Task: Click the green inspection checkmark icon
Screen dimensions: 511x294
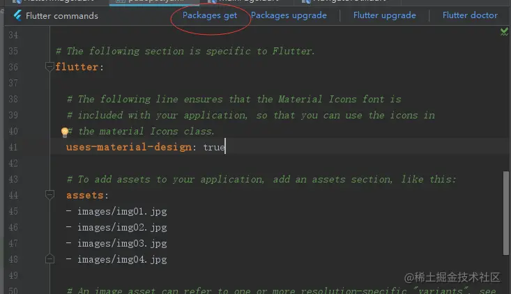Action: pos(504,31)
